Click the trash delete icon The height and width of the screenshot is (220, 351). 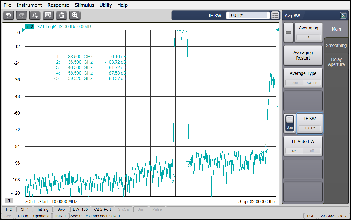coord(62,15)
